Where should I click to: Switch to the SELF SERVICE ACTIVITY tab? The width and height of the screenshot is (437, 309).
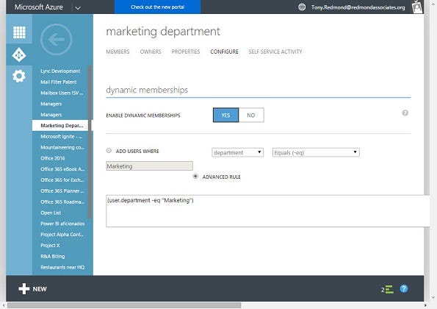point(275,51)
